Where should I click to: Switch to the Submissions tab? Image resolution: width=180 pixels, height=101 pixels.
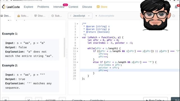pyautogui.click(x=57, y=16)
